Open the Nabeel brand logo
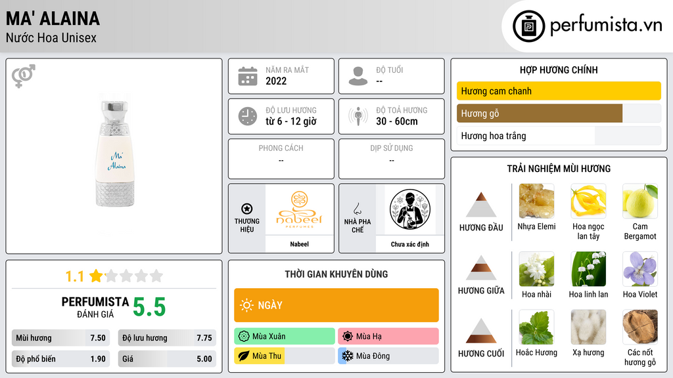The image size is (673, 378). coord(300,209)
